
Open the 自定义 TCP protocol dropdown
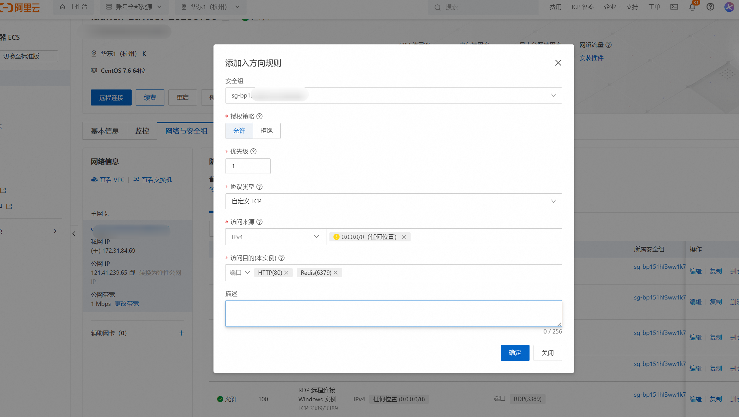[x=394, y=201]
